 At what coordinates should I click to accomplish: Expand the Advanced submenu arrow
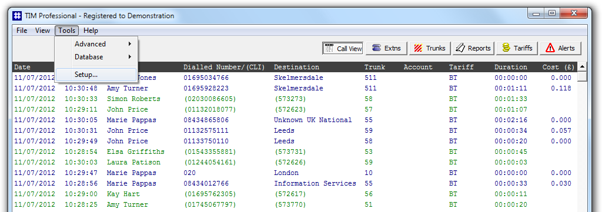(x=130, y=44)
